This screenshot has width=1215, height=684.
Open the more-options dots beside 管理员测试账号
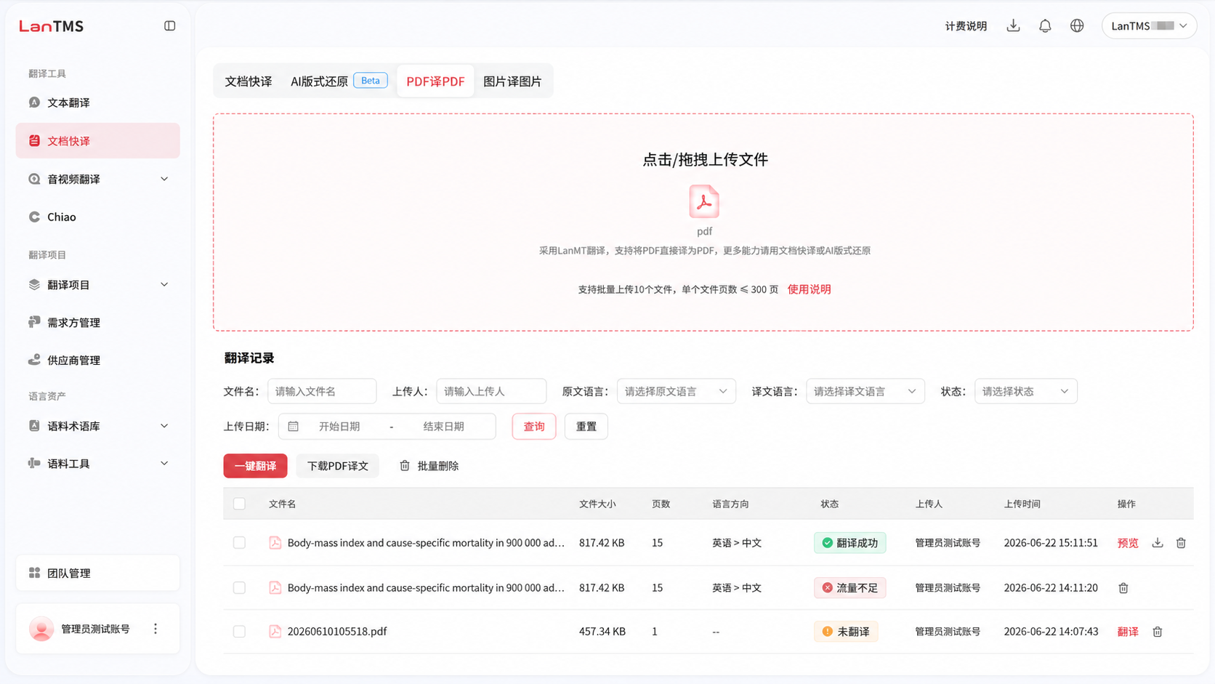click(x=155, y=629)
